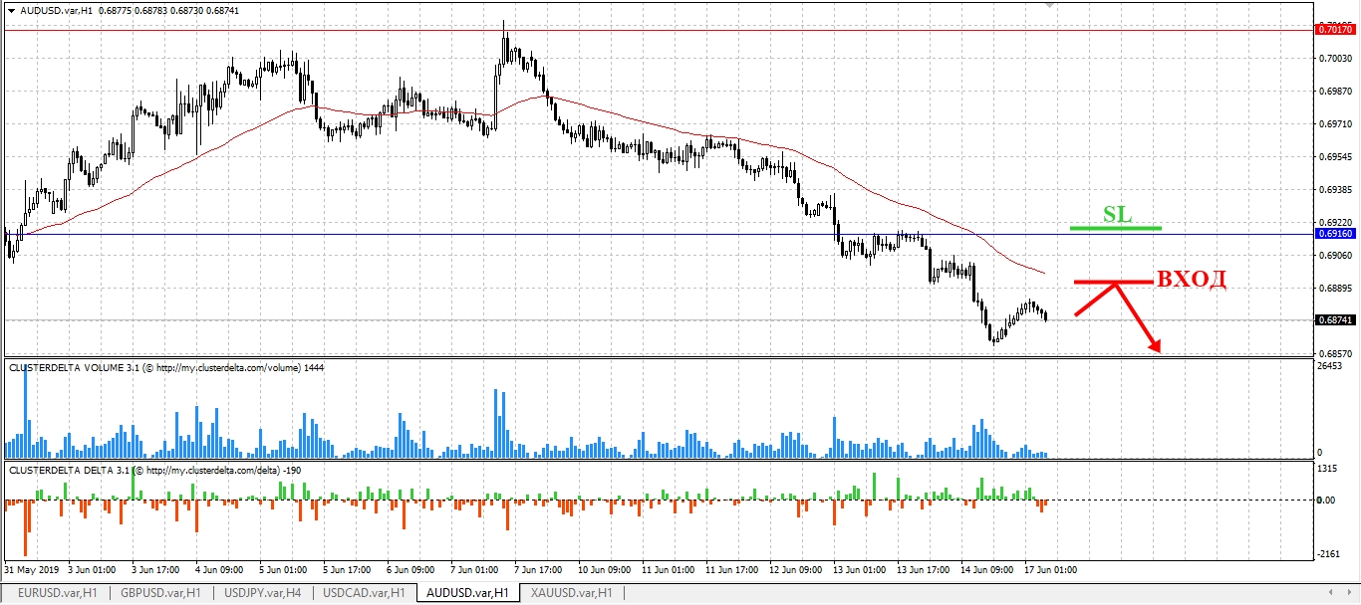The width and height of the screenshot is (1361, 605).
Task: Select the USDJPY.var,H4 chart tab
Action: click(263, 593)
